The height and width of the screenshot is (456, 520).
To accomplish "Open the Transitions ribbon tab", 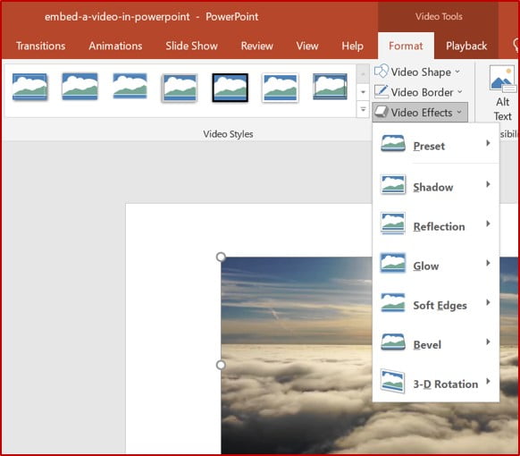I will 41,46.
